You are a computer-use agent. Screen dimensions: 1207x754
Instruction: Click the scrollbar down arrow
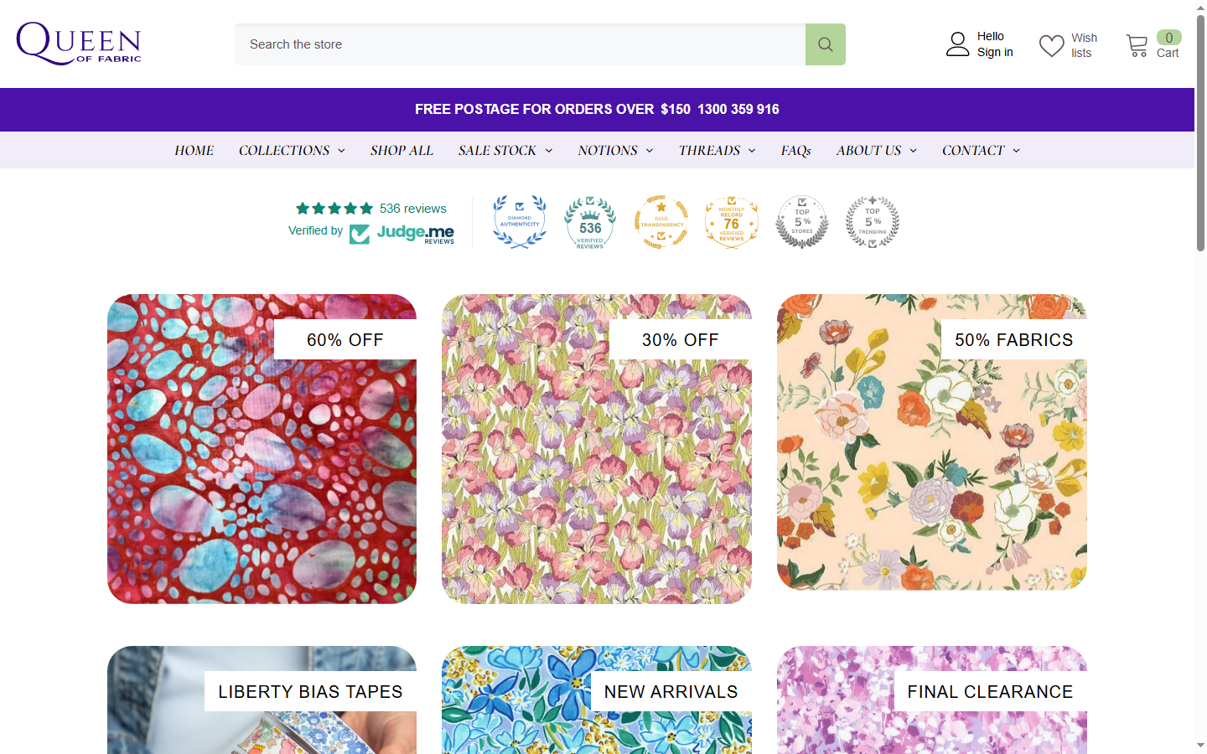click(1200, 746)
